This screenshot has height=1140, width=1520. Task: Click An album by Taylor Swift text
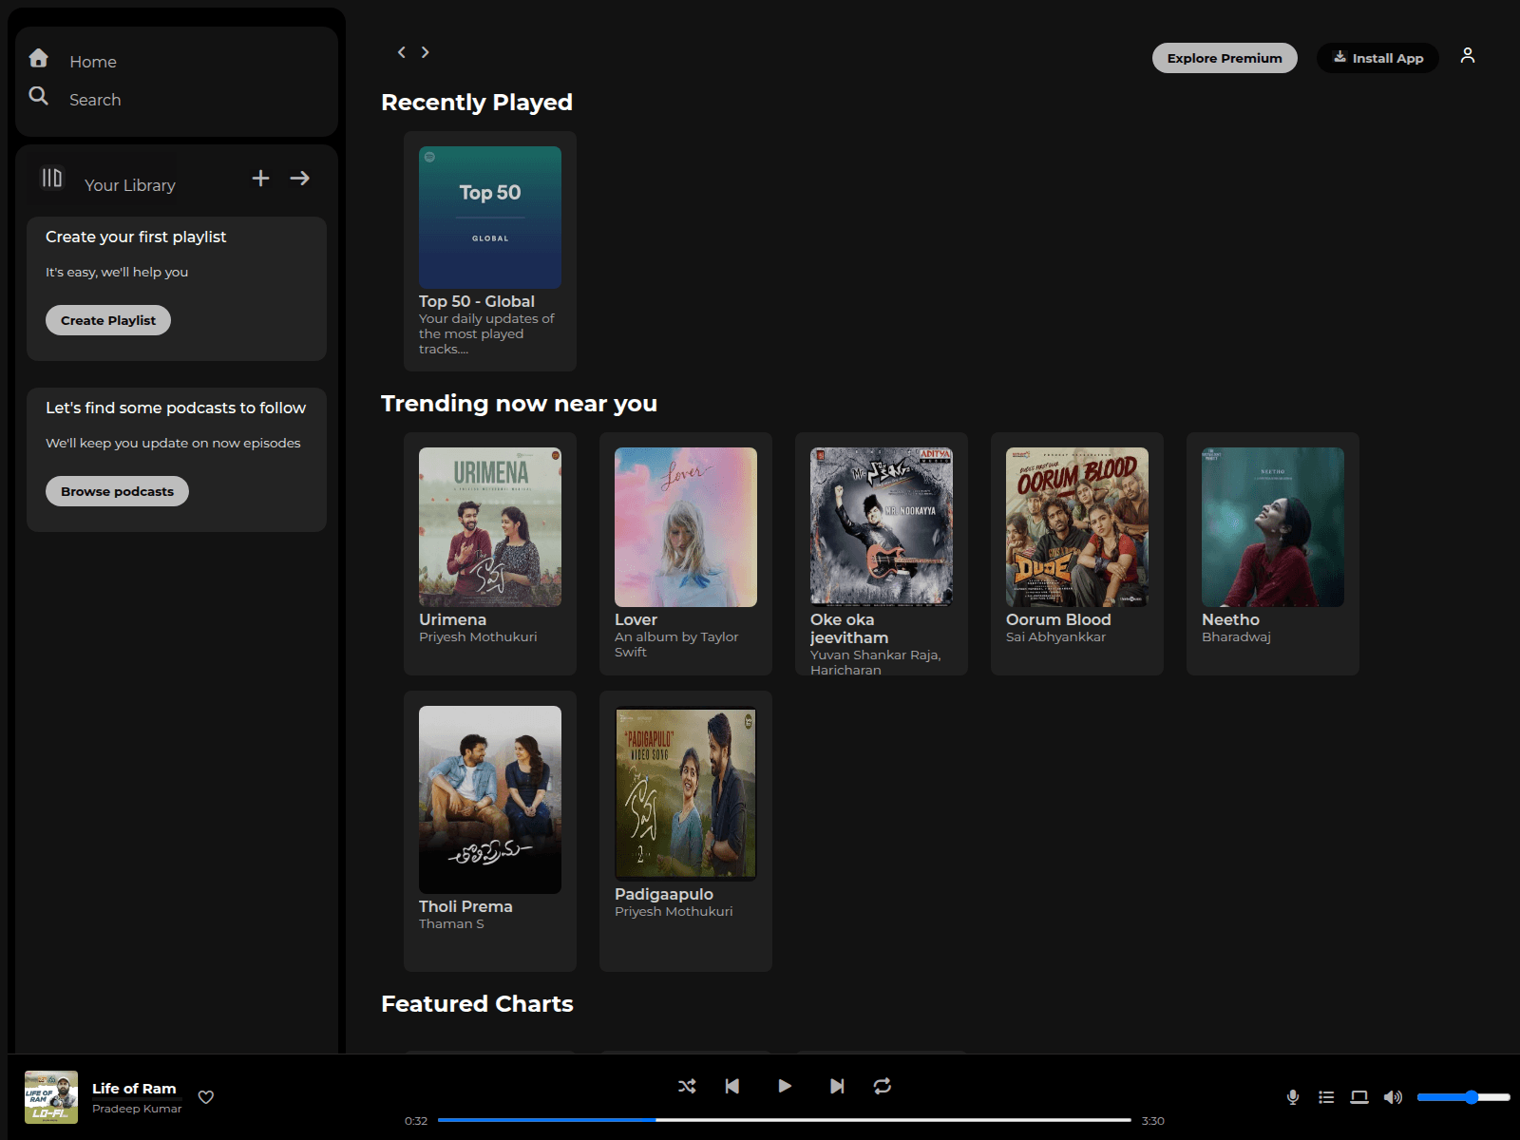(x=676, y=644)
